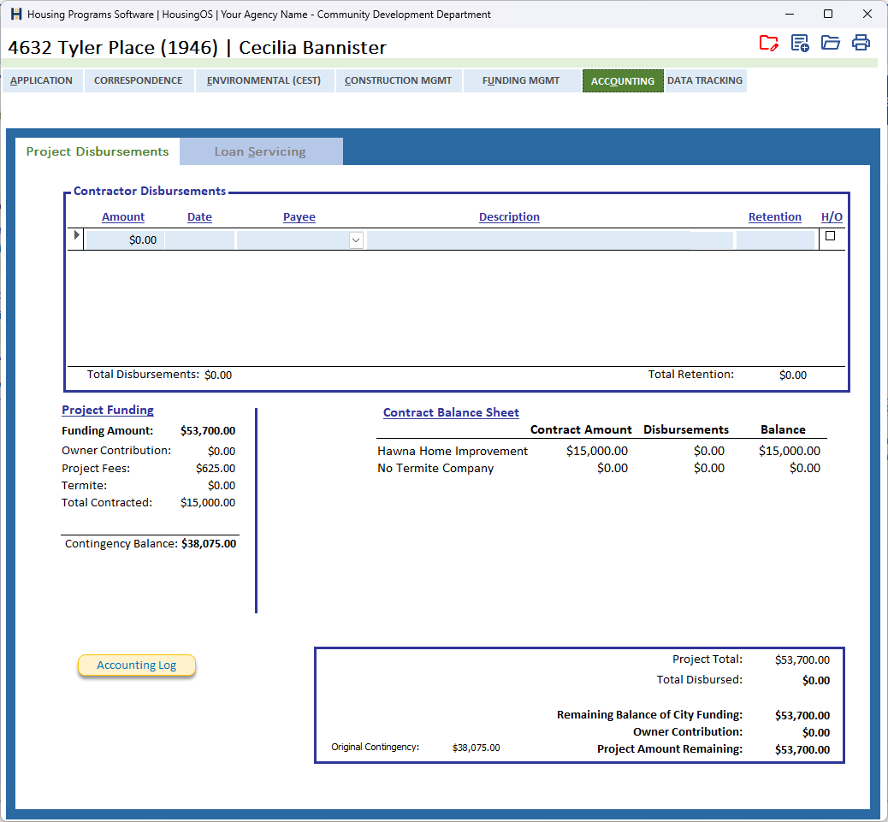Click the Project Fees $625.00 value

216,468
